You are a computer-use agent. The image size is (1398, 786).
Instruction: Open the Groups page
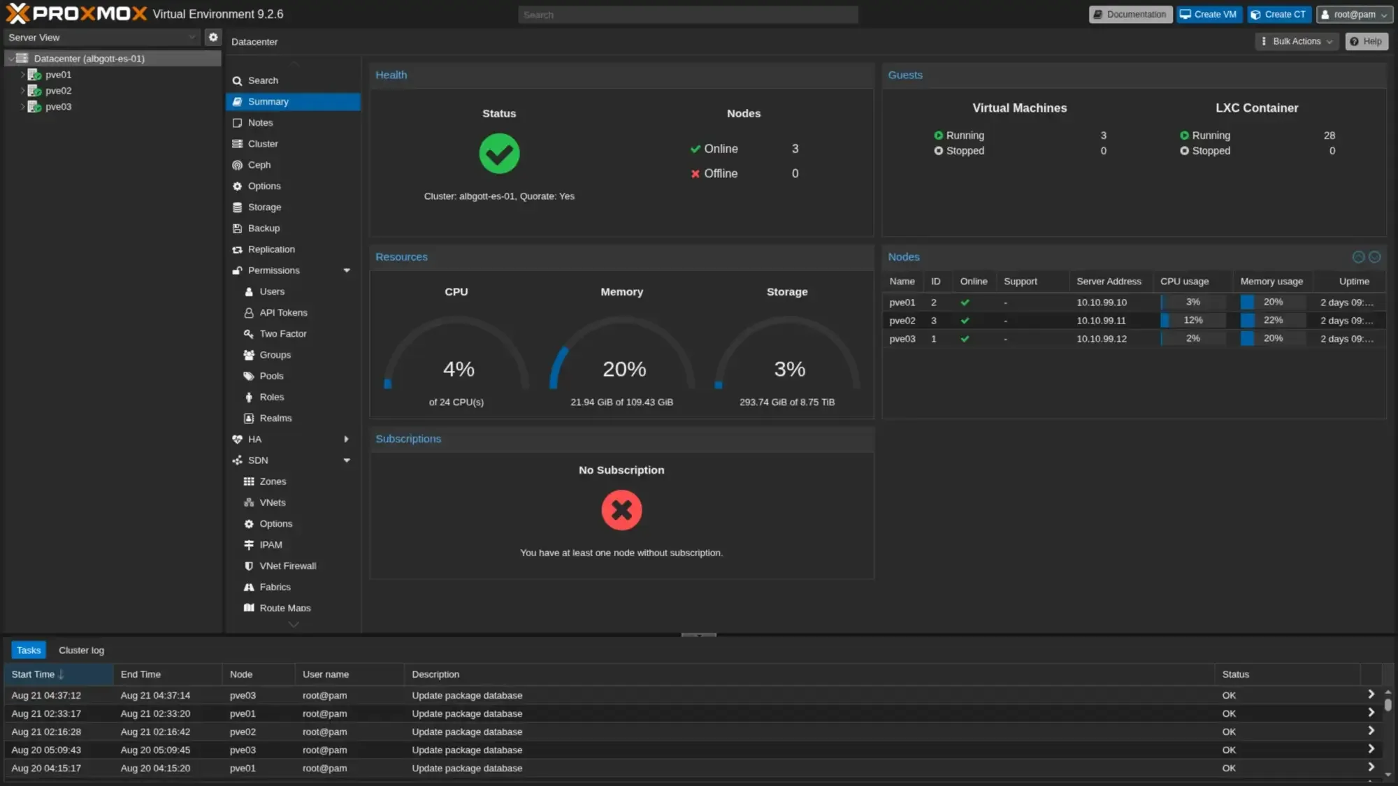point(275,355)
